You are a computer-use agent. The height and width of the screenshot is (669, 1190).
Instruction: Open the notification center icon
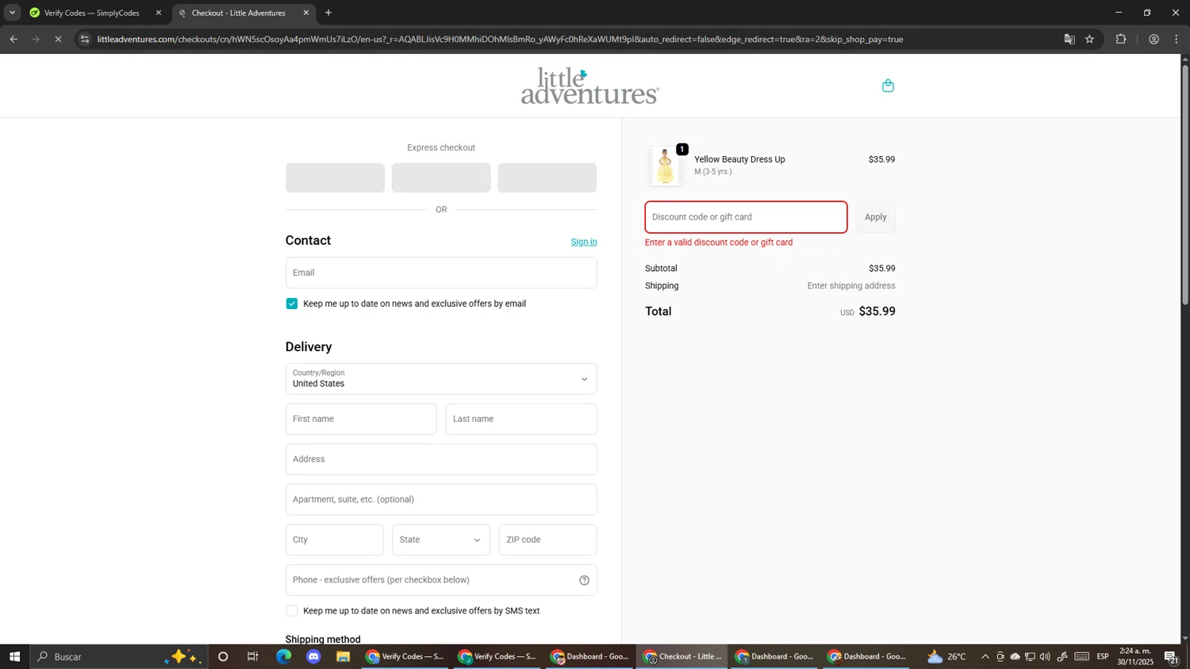pos(1171,656)
